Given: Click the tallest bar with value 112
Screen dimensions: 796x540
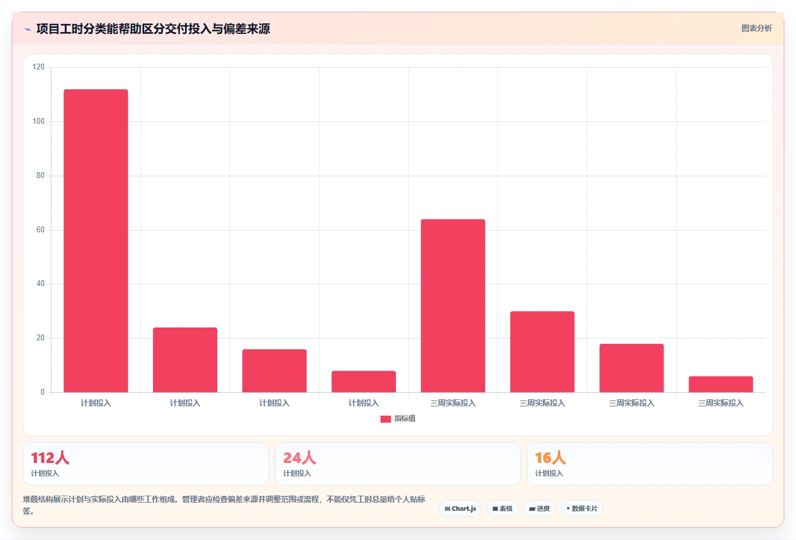Looking at the screenshot, I should pos(96,241).
